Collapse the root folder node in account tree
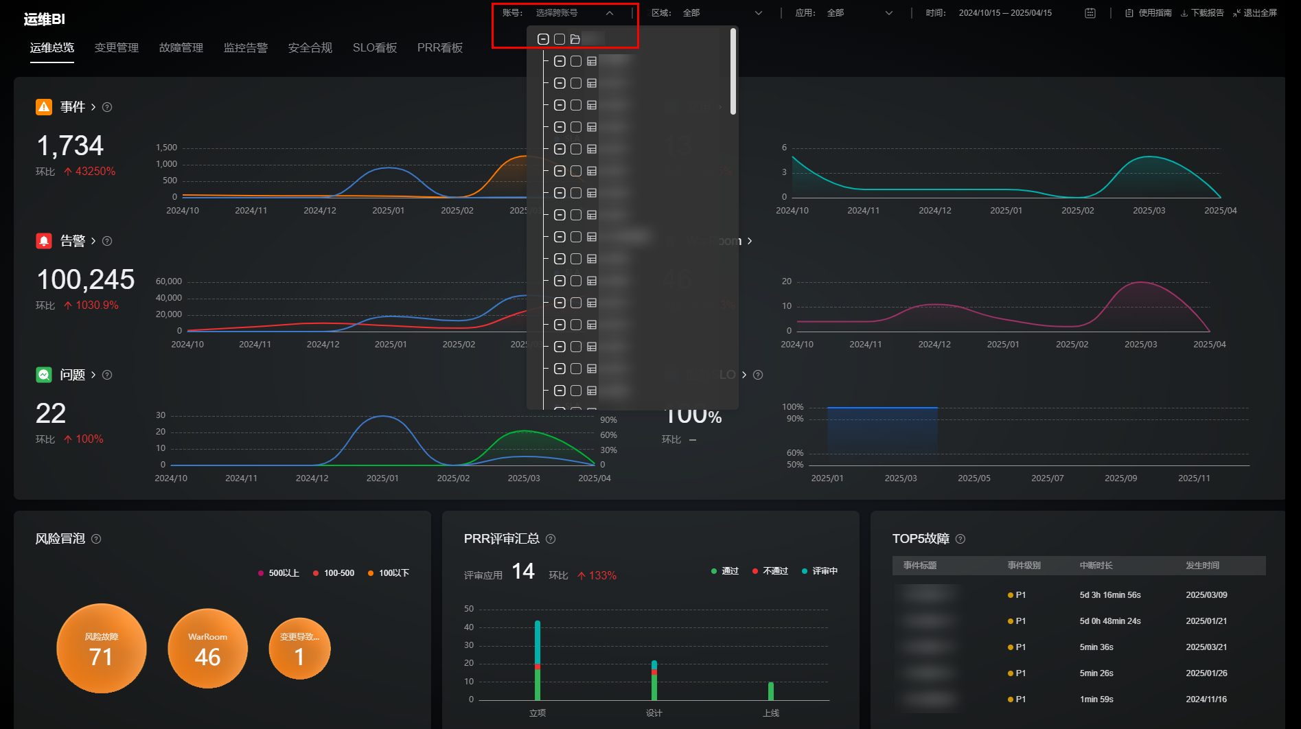The image size is (1301, 729). (543, 39)
